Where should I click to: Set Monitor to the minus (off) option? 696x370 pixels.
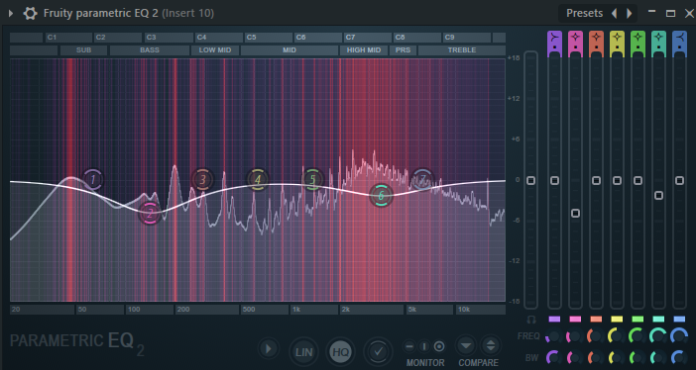(409, 346)
